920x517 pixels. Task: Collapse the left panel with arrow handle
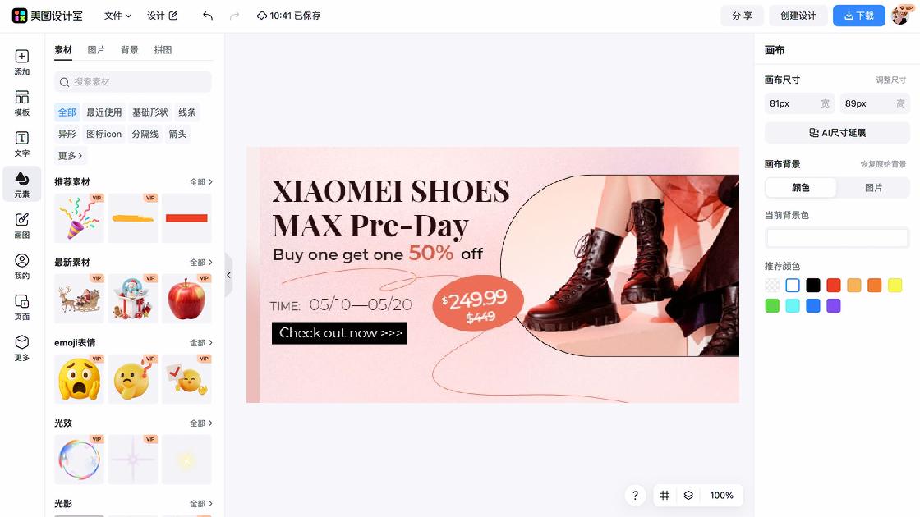click(229, 275)
